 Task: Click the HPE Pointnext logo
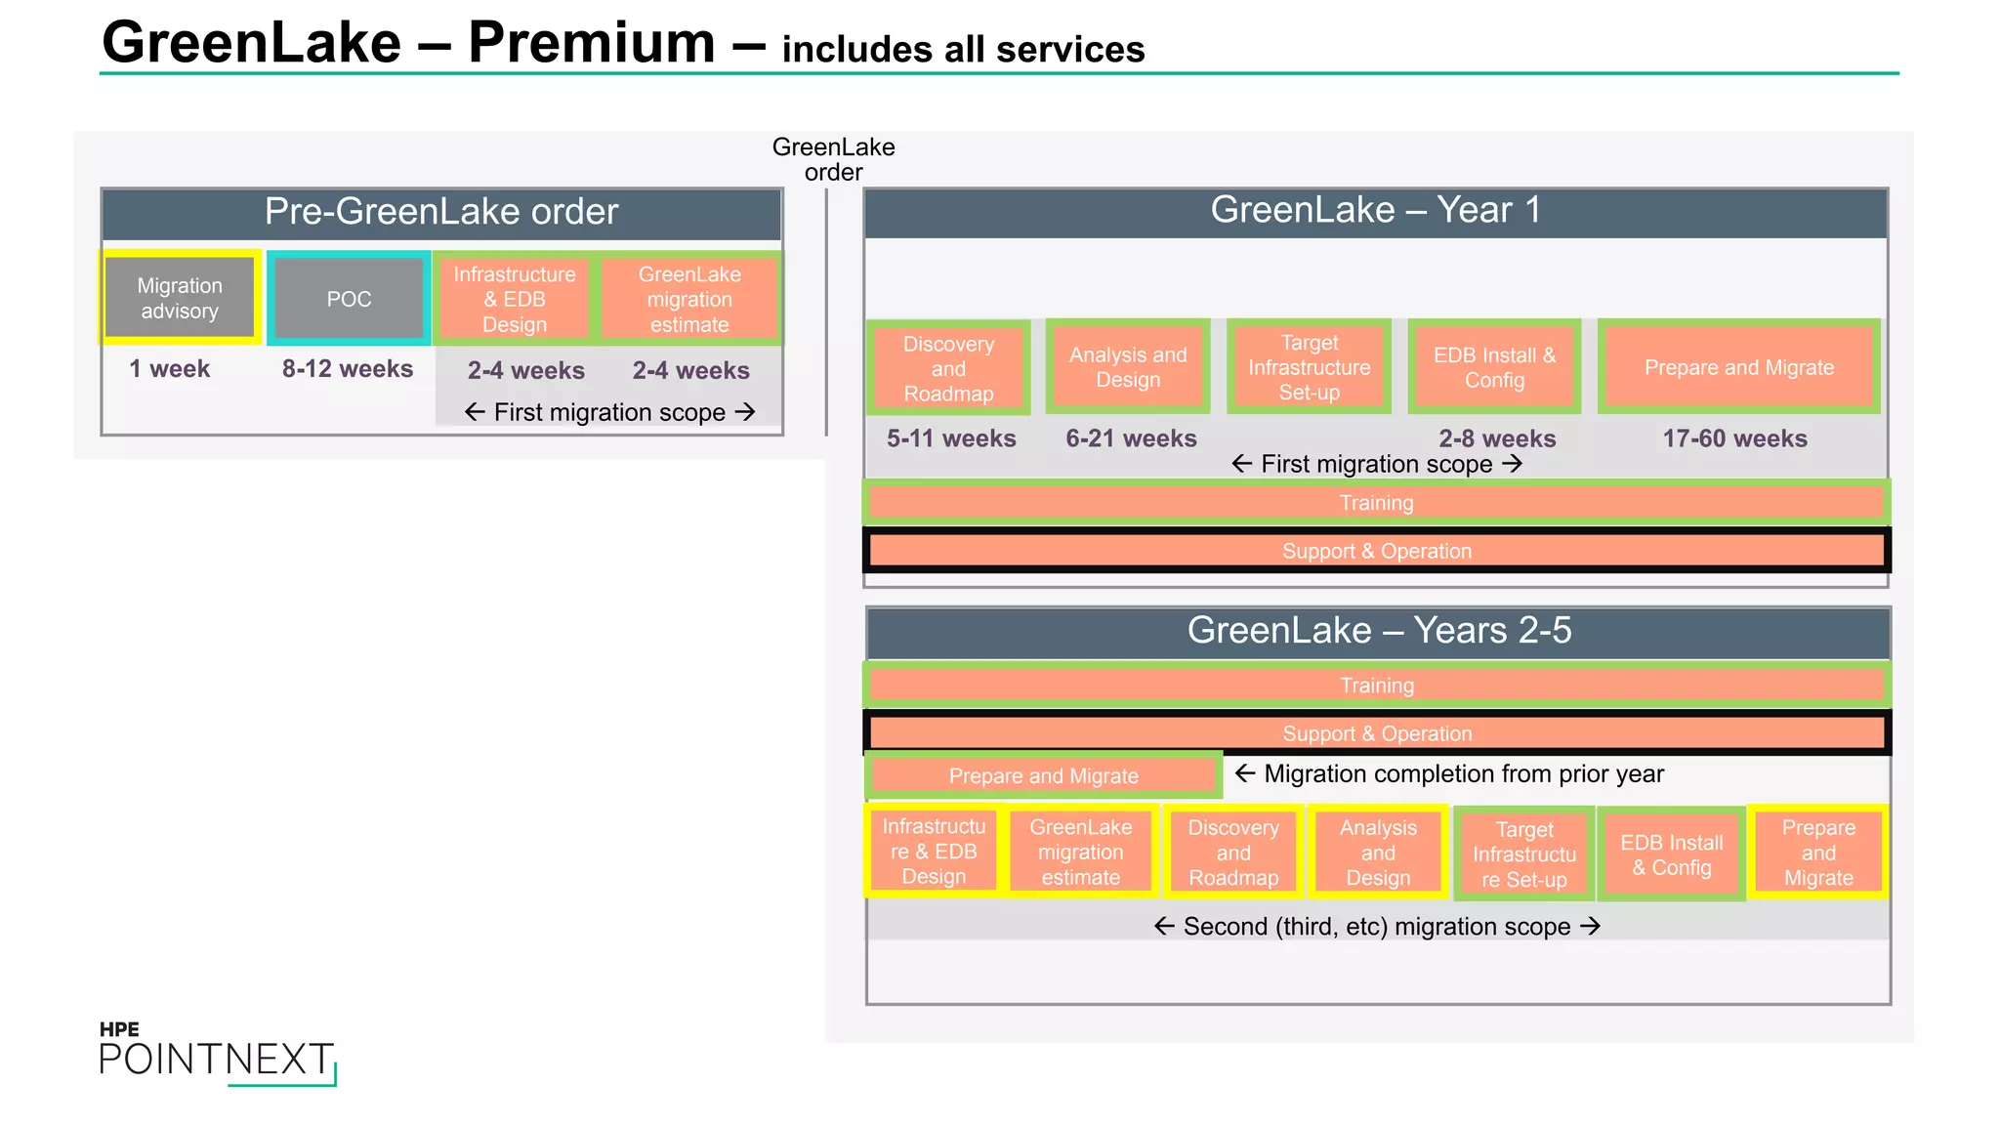click(217, 1053)
